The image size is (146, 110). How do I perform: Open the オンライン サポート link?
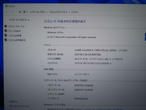click(82, 74)
